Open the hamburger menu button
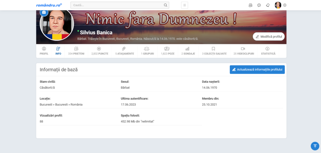 (185, 5)
